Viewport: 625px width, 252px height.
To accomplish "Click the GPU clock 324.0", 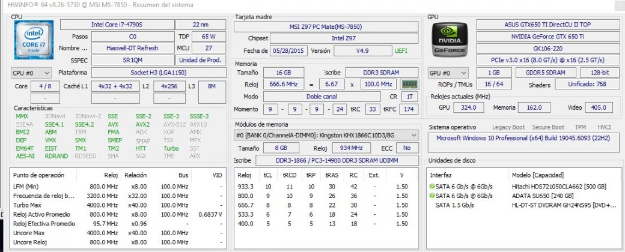I will (469, 107).
